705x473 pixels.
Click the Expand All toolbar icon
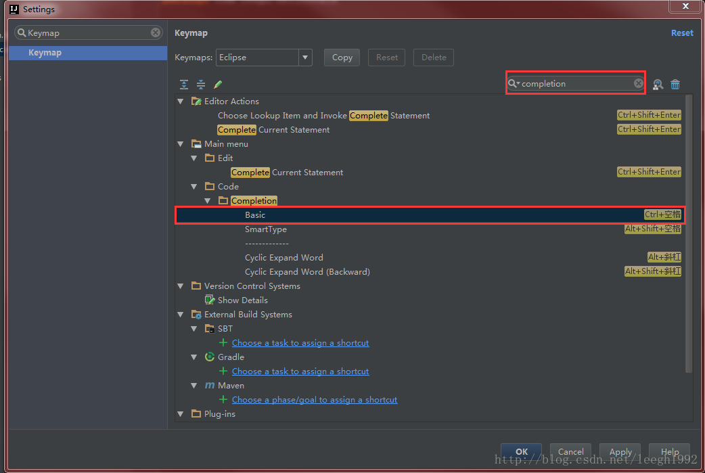point(184,85)
